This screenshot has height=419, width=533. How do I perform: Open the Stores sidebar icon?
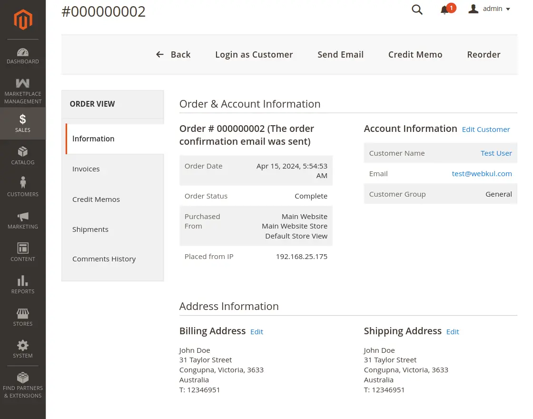pyautogui.click(x=22, y=316)
